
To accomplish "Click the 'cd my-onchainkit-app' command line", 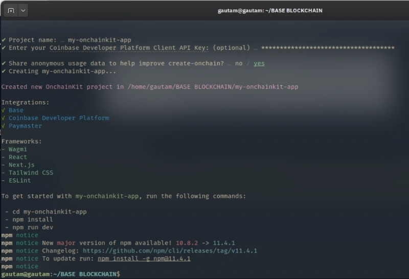I will point(50,212).
